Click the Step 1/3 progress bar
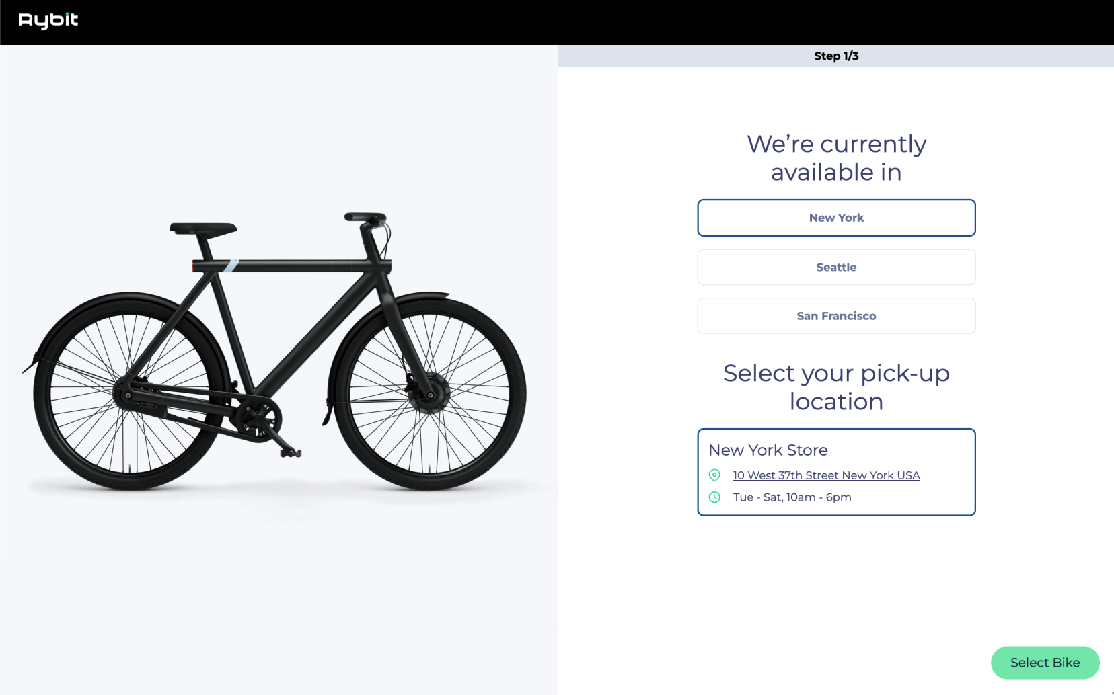 tap(835, 56)
